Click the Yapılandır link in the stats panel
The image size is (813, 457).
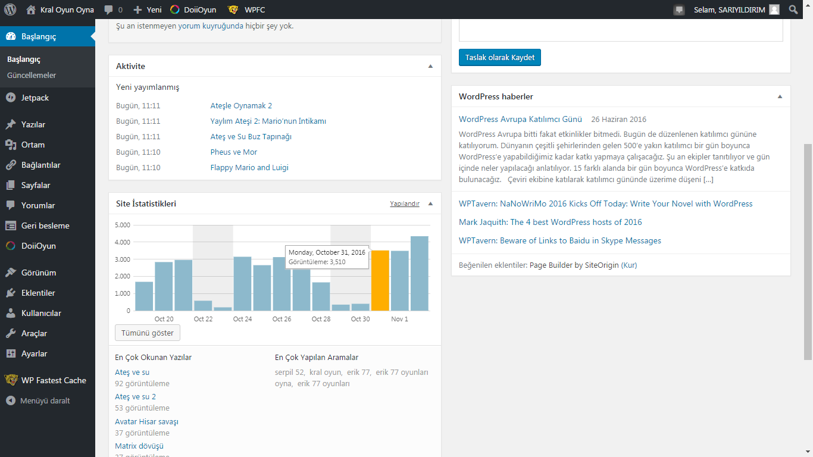tap(405, 204)
